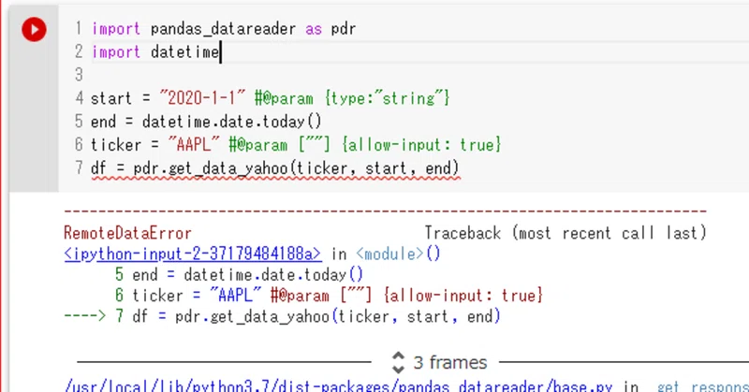Click the arrow-marked line 7 in traceback
The height and width of the screenshot is (392, 749).
283,316
